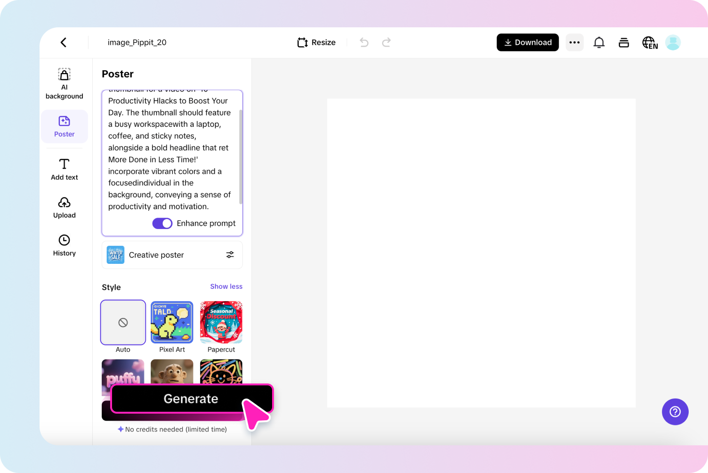Undo the last action

364,42
